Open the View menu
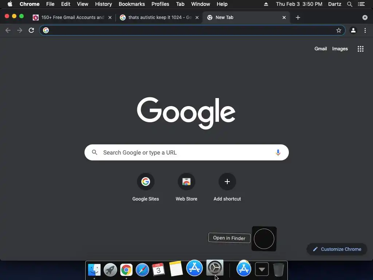Screen dimensions: 373x280 click(83, 4)
